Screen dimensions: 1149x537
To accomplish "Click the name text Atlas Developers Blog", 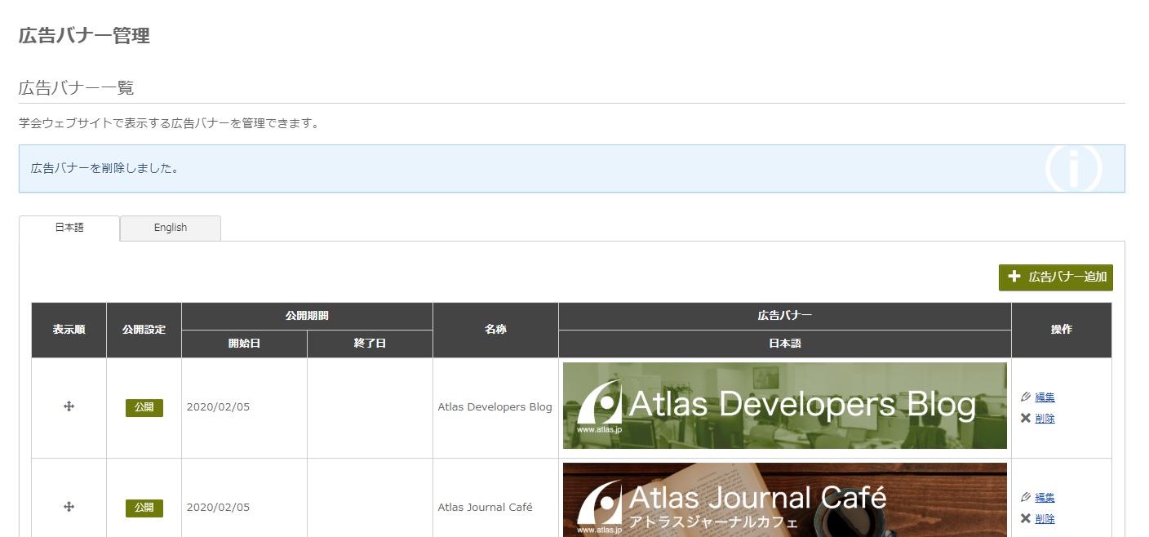I will [x=495, y=407].
